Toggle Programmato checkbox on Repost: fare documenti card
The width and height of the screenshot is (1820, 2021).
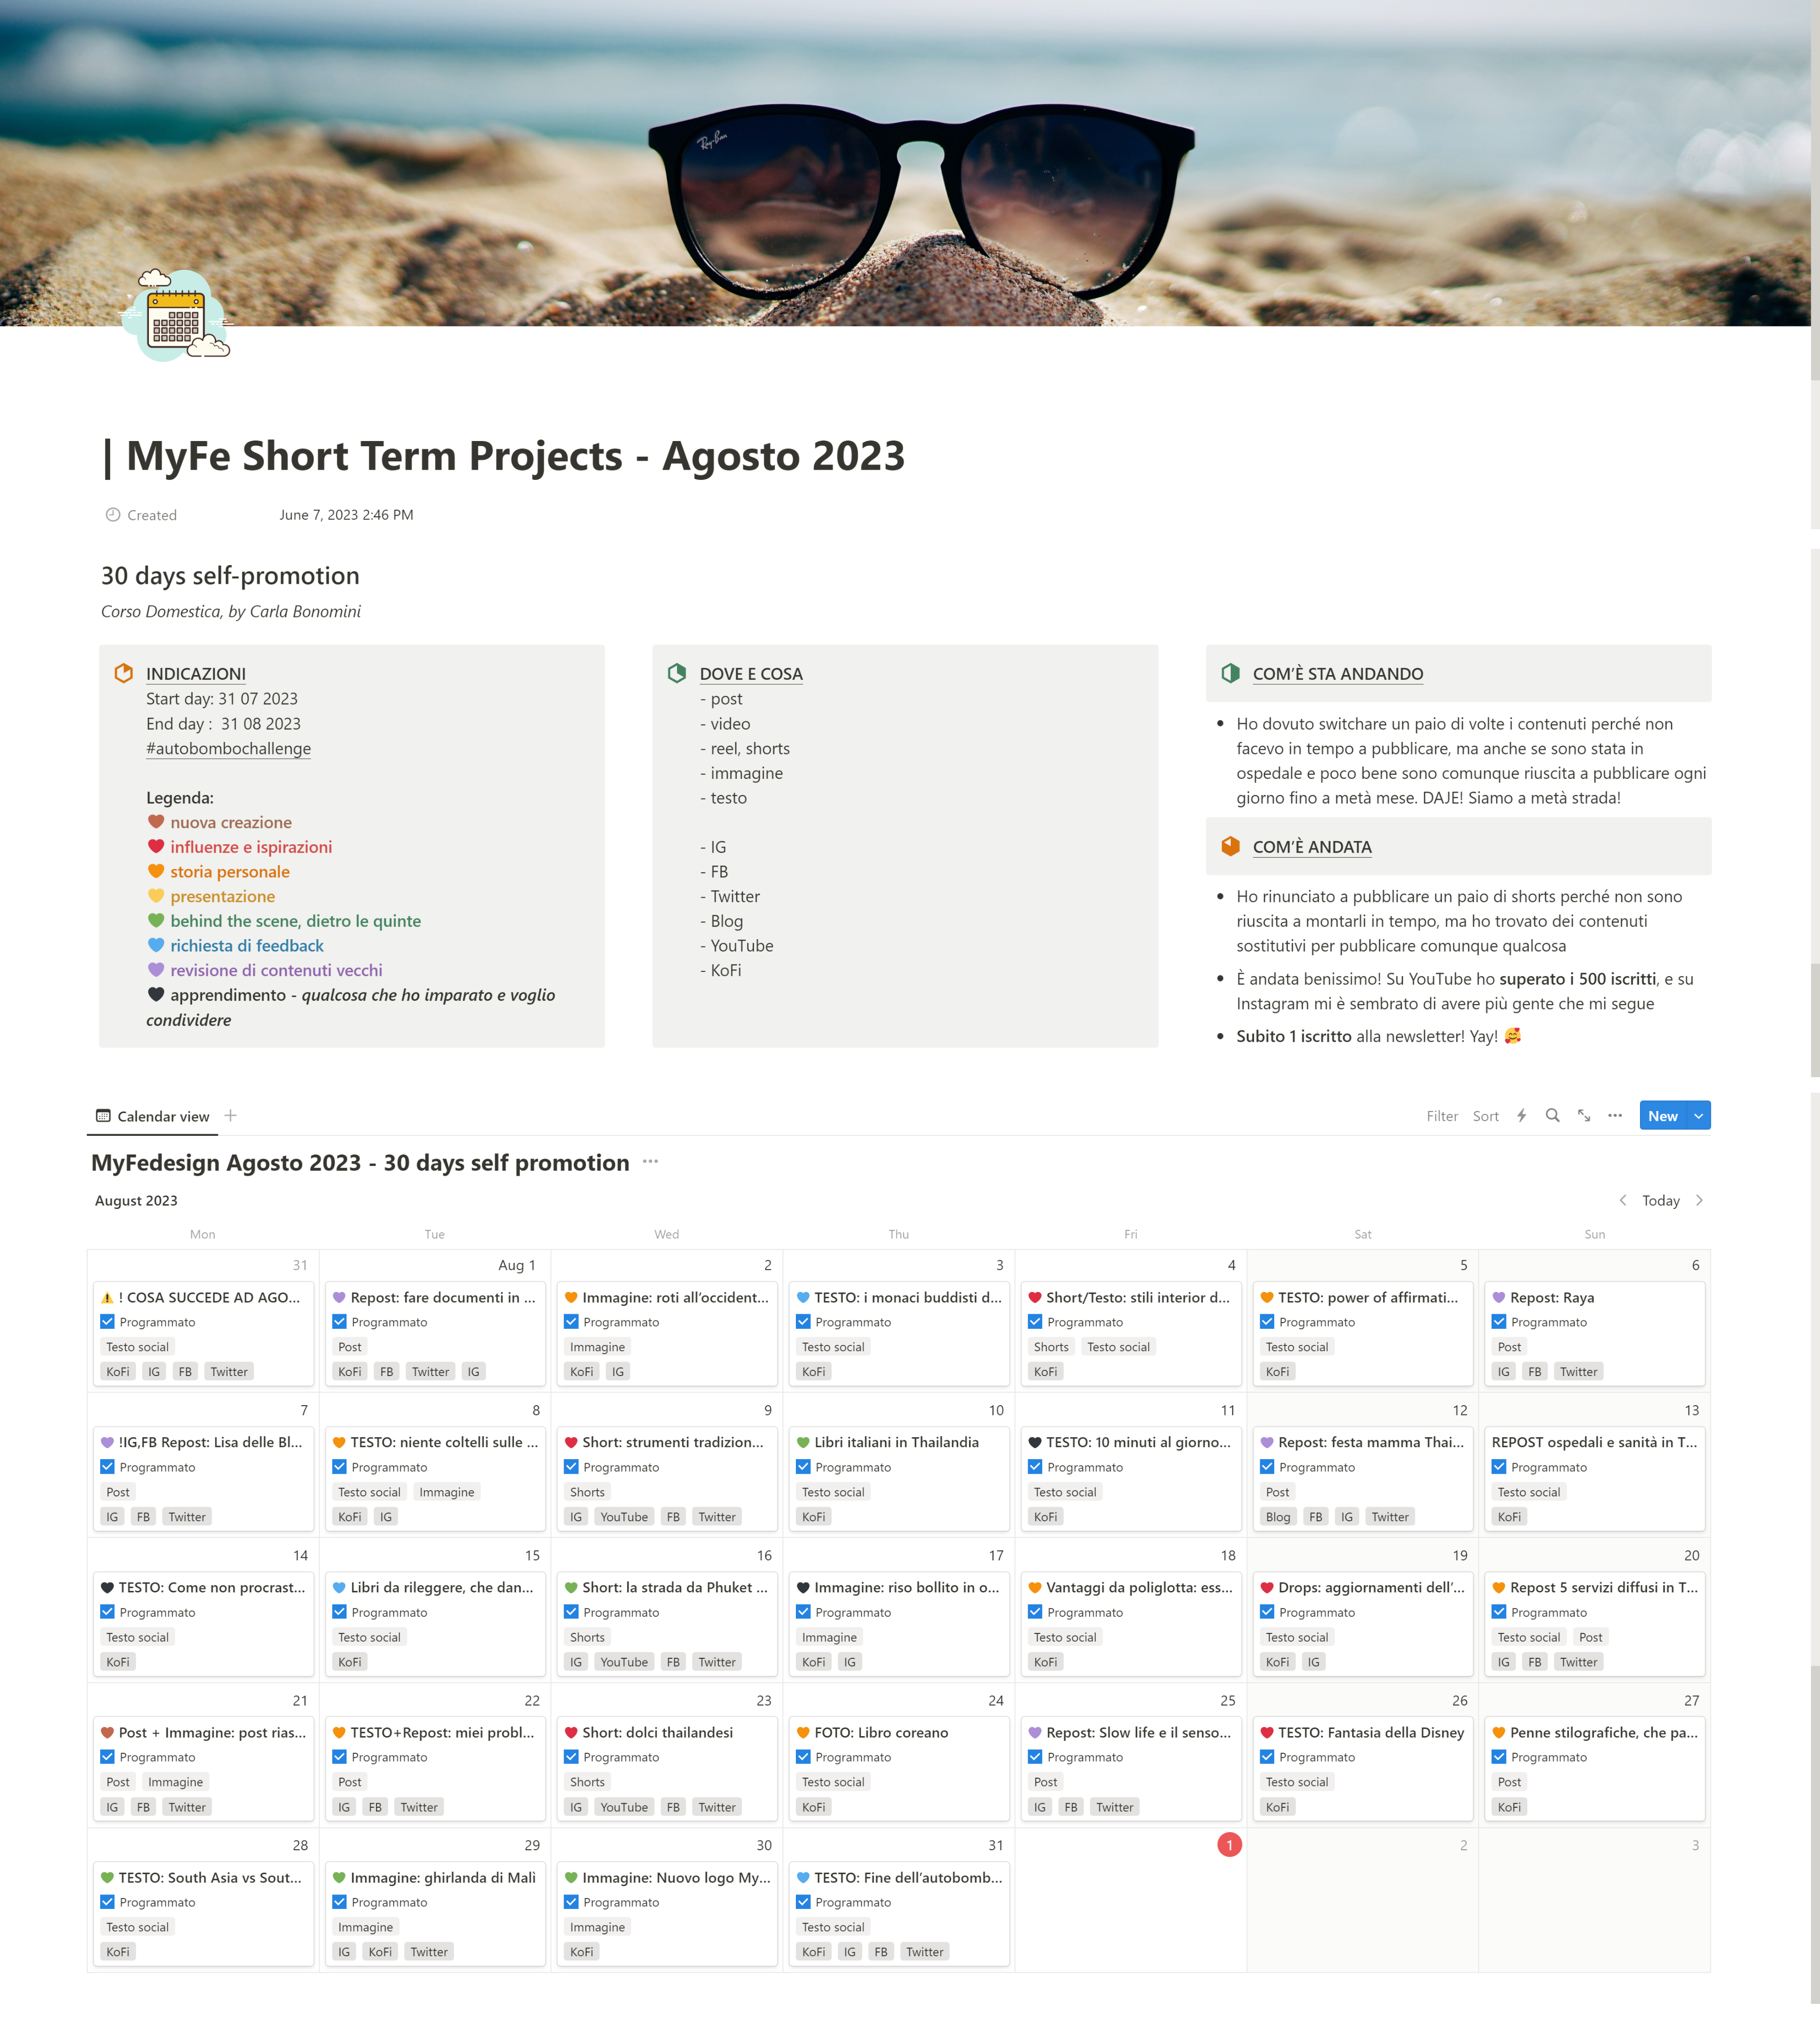click(x=339, y=1321)
